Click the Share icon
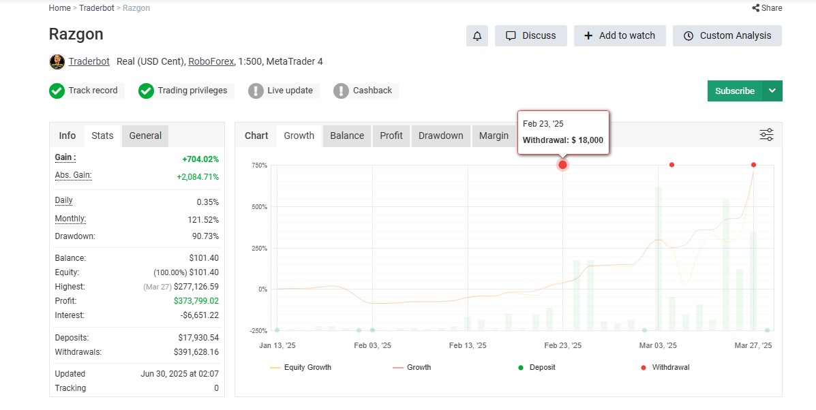The image size is (816, 410). tap(755, 7)
